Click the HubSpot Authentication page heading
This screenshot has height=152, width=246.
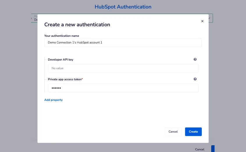point(123,7)
